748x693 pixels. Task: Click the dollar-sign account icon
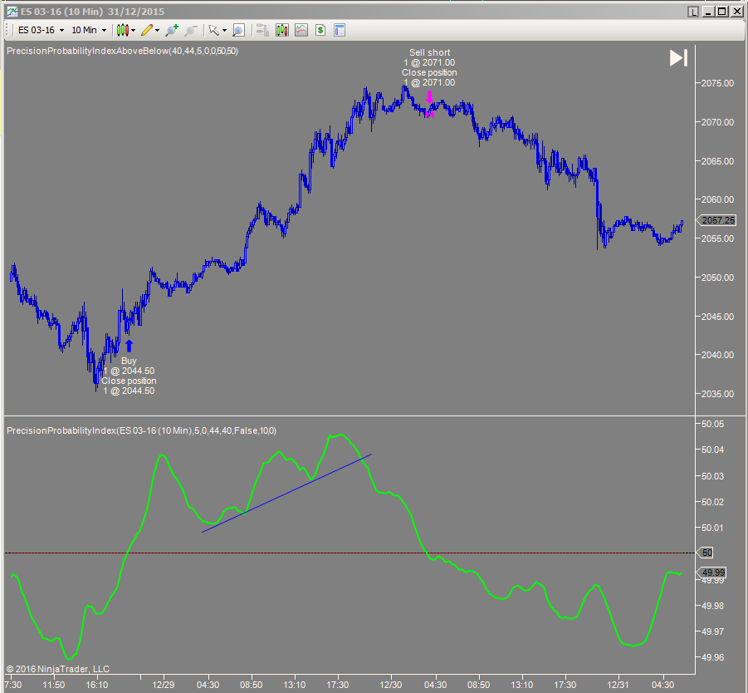[x=320, y=30]
